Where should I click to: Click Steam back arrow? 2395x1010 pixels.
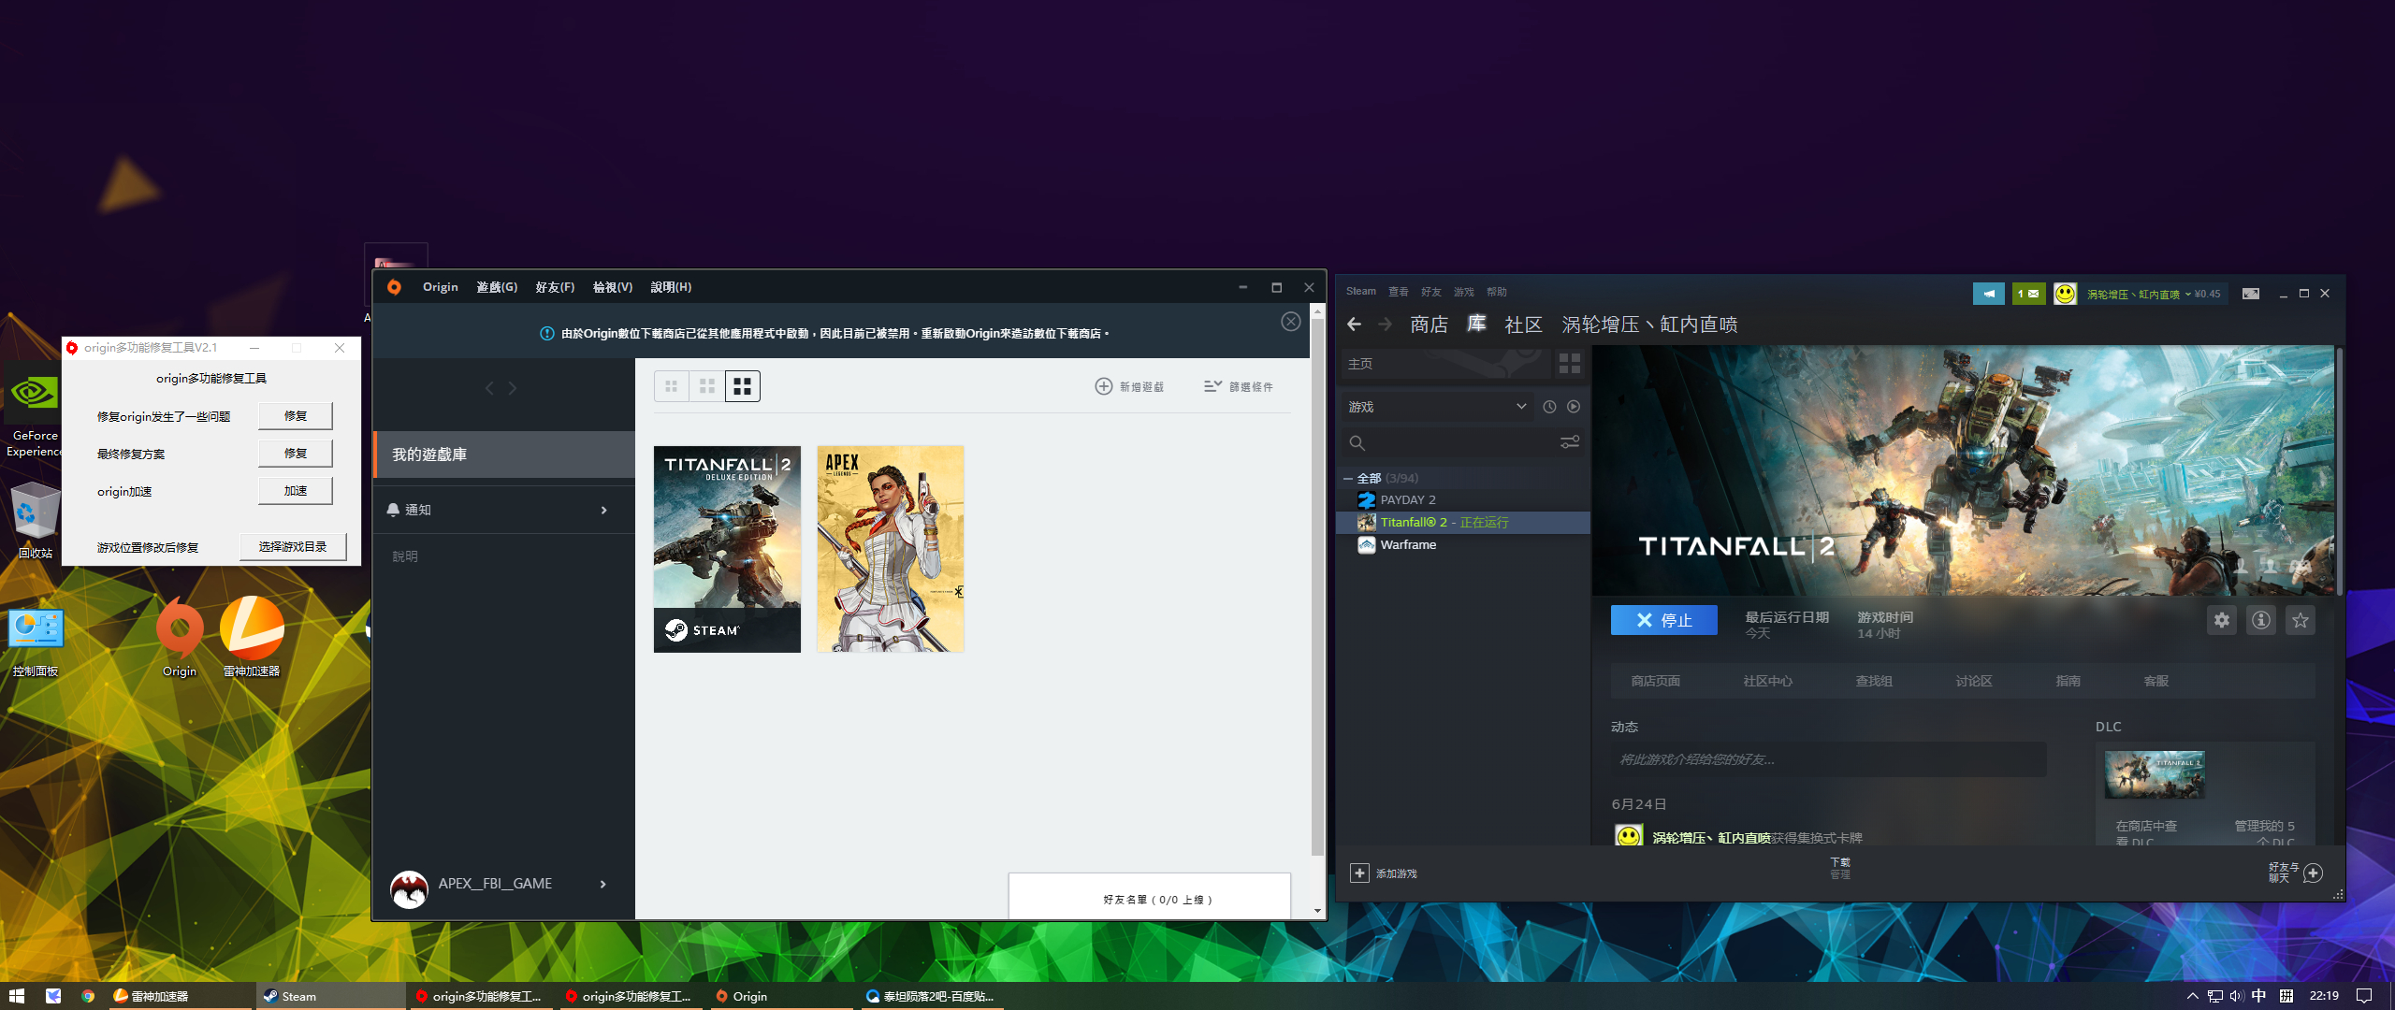pos(1354,325)
